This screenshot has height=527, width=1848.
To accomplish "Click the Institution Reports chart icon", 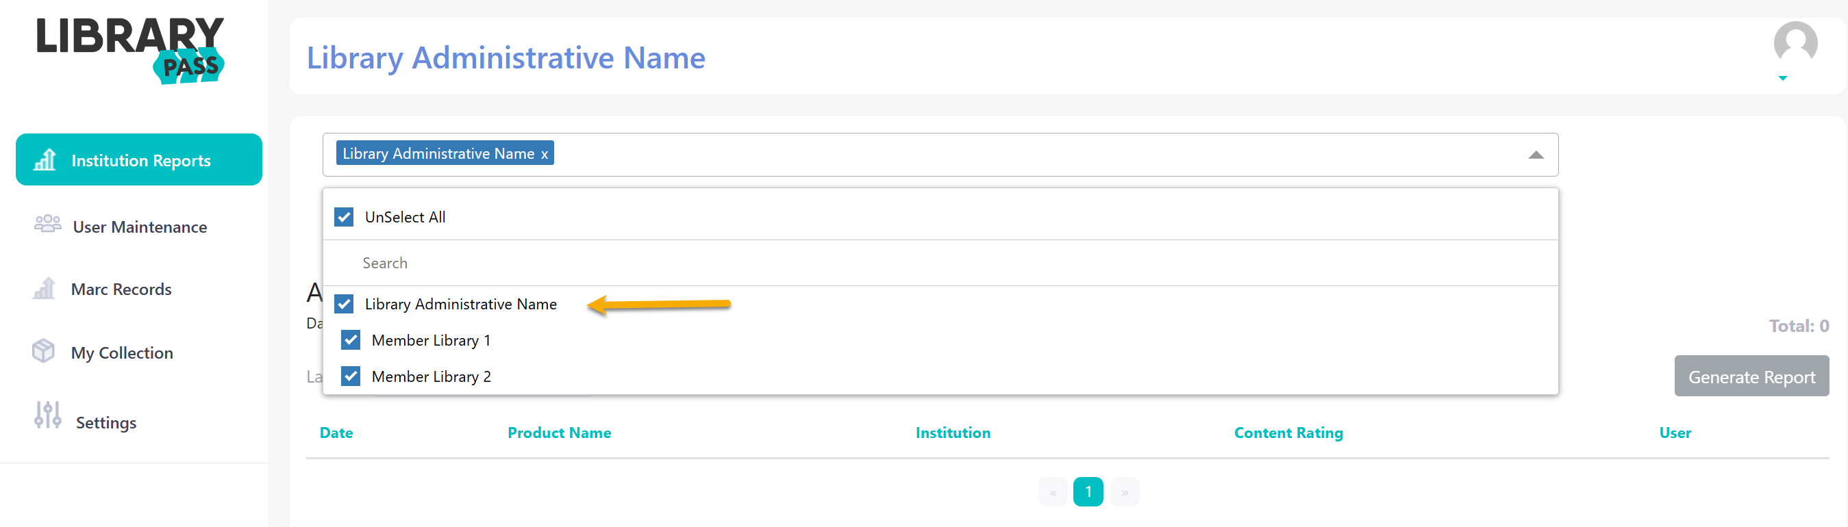I will click(45, 160).
